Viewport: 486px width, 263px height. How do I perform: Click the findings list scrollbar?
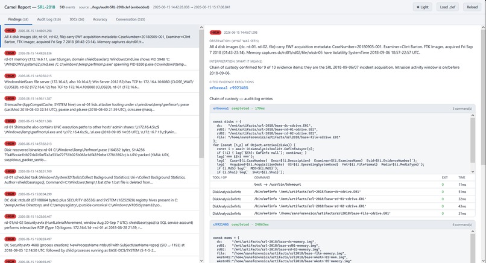pyautogui.click(x=201, y=95)
